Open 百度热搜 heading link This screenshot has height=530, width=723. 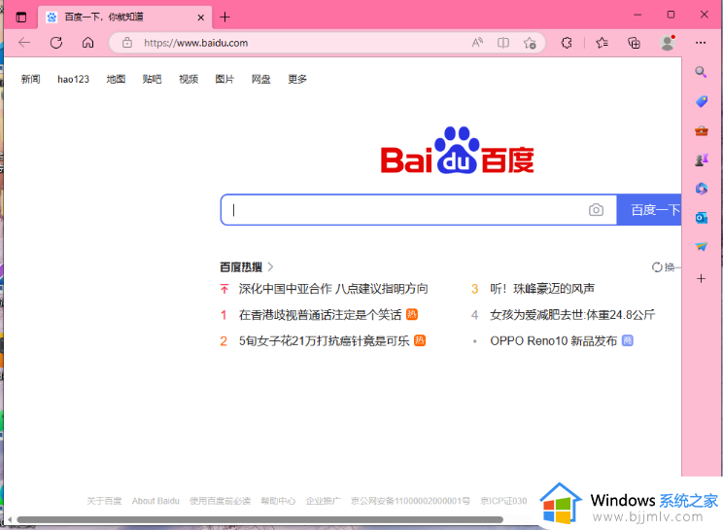coord(241,267)
